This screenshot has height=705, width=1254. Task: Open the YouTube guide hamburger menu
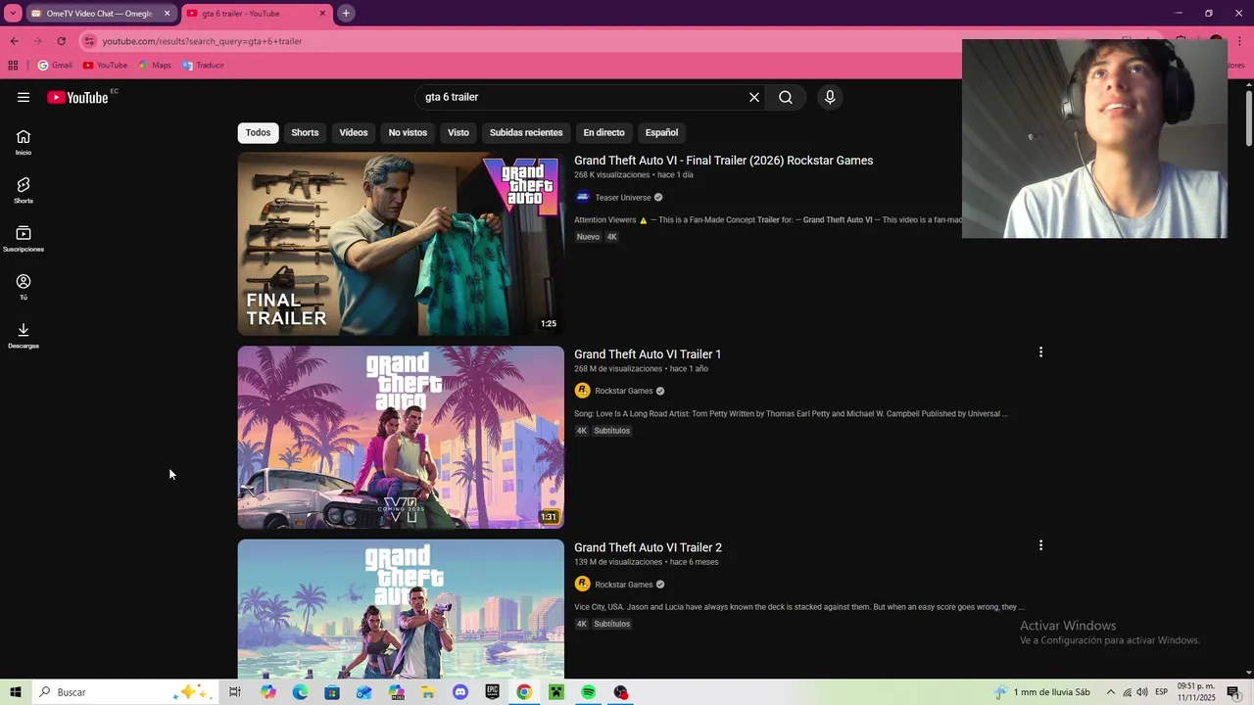24,97
